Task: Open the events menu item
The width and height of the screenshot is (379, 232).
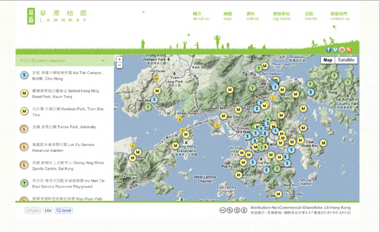Action: tap(311, 16)
